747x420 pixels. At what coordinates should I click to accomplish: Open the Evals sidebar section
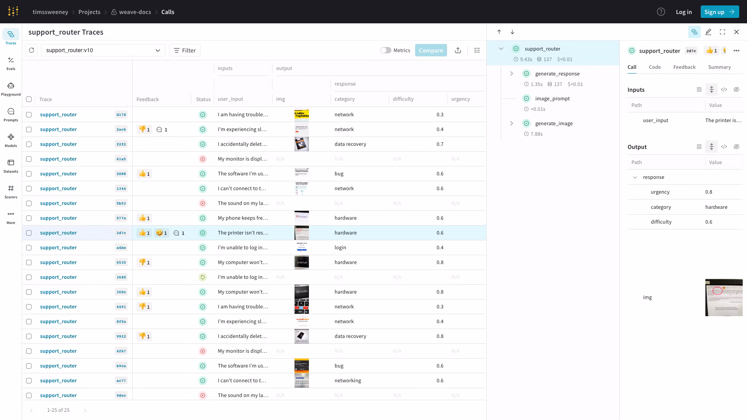click(x=11, y=63)
